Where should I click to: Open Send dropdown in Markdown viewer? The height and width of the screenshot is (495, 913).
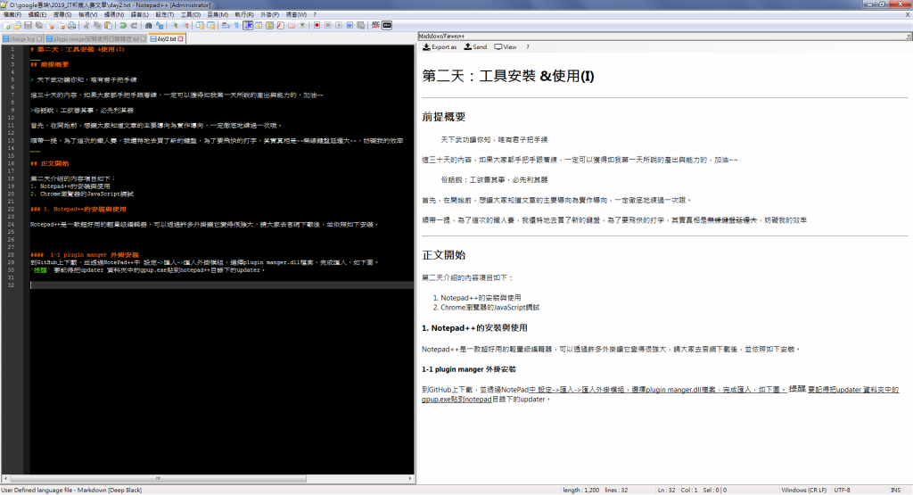click(476, 47)
